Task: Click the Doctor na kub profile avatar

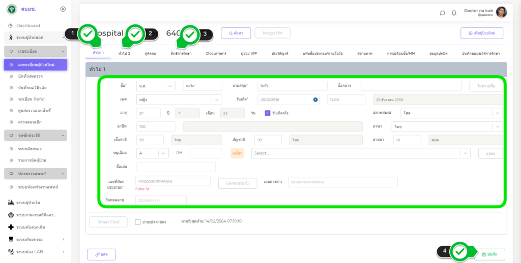Action: (x=501, y=12)
